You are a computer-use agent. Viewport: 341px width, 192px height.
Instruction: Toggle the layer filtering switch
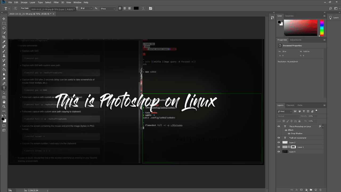click(x=316, y=111)
